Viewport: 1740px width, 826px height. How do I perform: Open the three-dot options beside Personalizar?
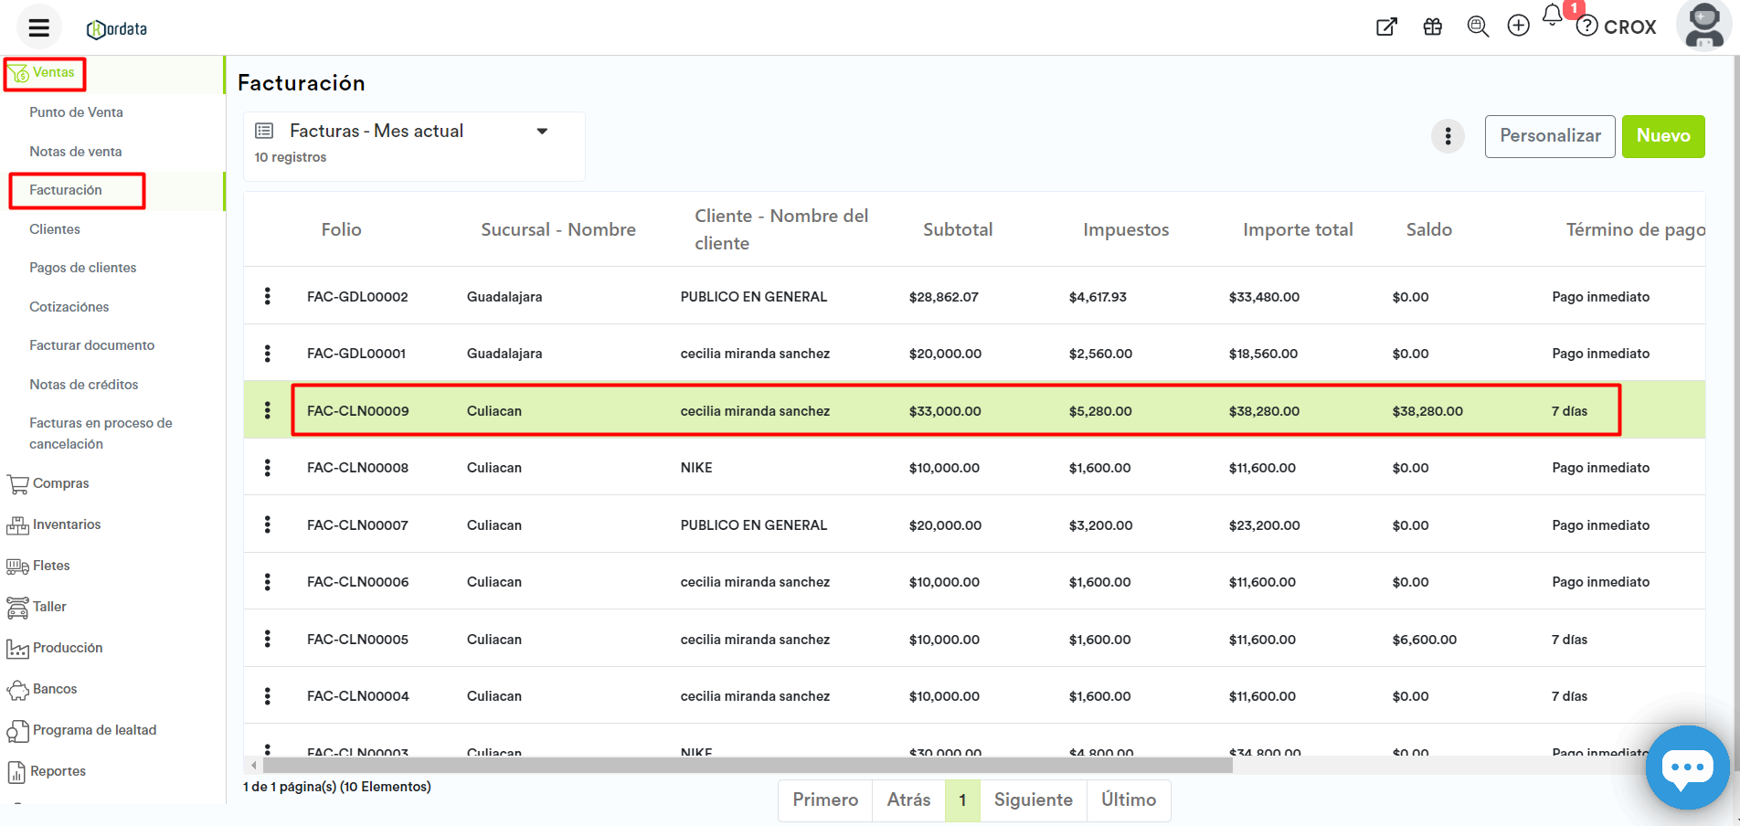tap(1448, 136)
